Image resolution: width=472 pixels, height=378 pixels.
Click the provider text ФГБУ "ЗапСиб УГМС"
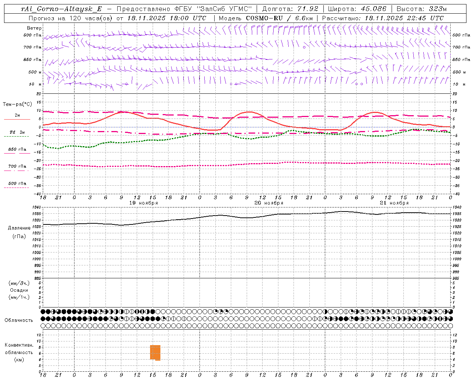point(213,9)
